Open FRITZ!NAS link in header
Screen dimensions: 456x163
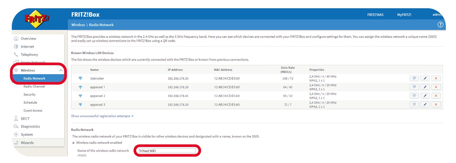375,15
